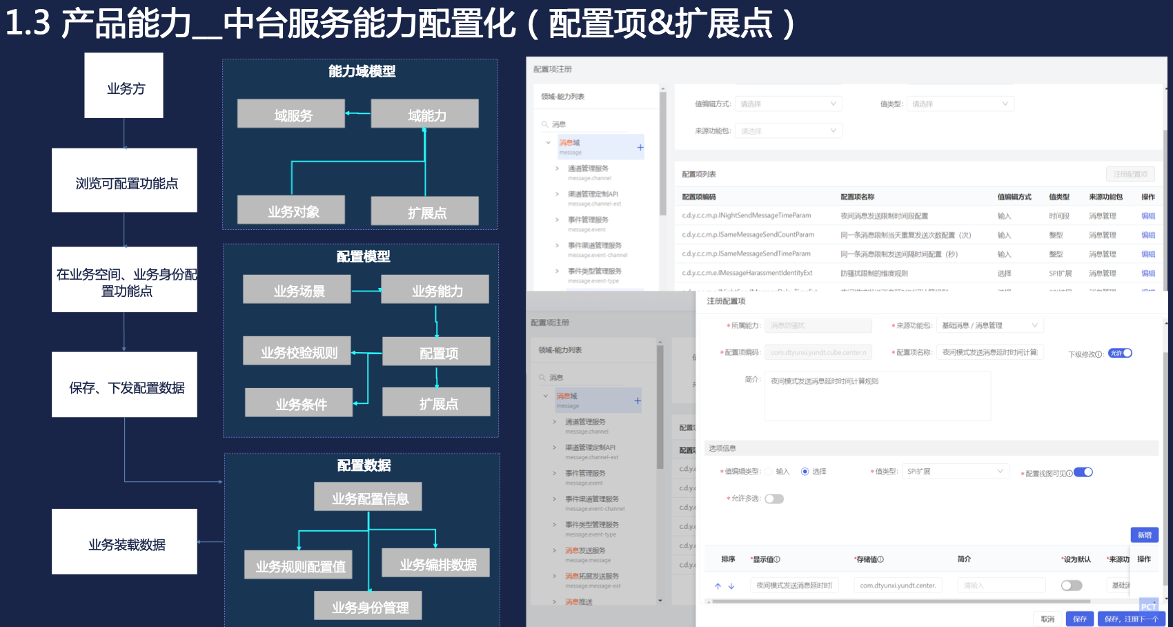Select the 选择 radio button for 值编辑类型
This screenshot has height=627, width=1173.
click(805, 472)
